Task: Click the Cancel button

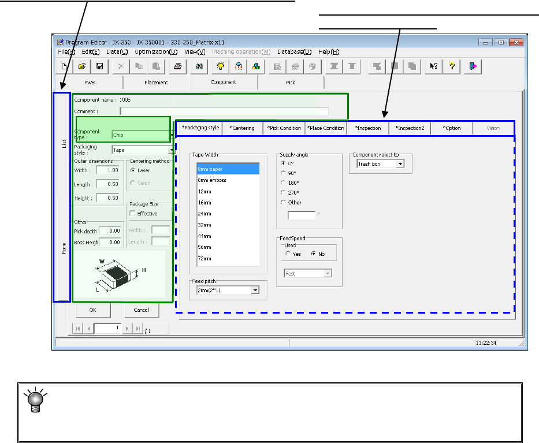Action: point(141,310)
